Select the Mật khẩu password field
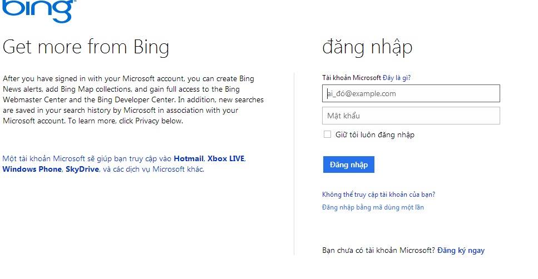The image size is (538, 279). pyautogui.click(x=411, y=116)
